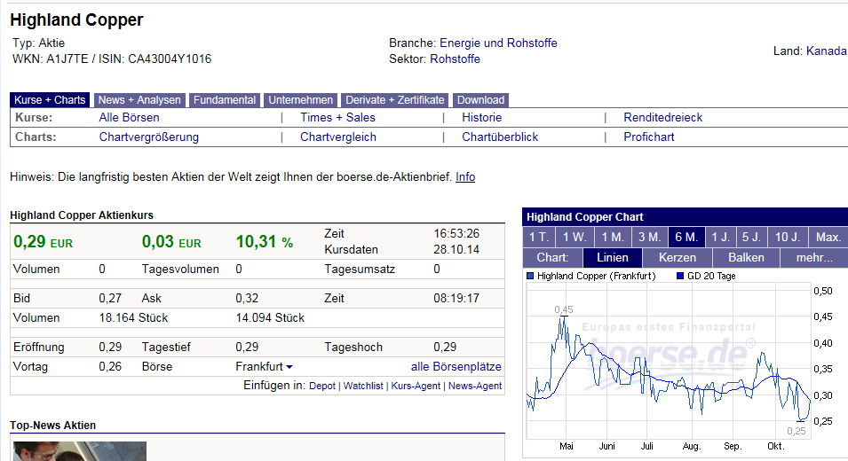848x461 pixels.
Task: Switch chart to Kerzen type
Action: click(x=678, y=257)
